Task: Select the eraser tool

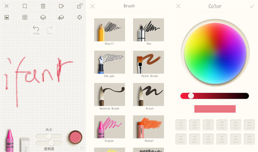Action: click(x=25, y=144)
